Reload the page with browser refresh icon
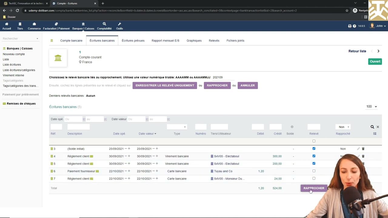388x218 pixels. 17,10
